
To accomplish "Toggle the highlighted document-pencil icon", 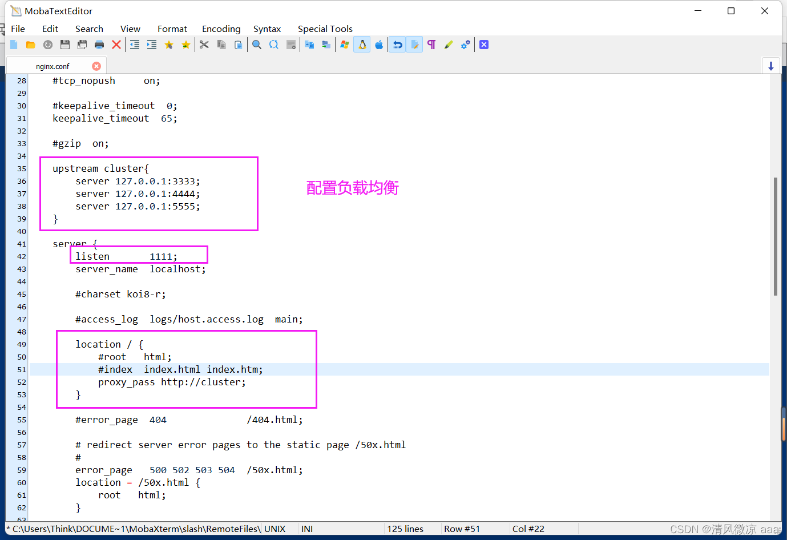I will point(415,45).
